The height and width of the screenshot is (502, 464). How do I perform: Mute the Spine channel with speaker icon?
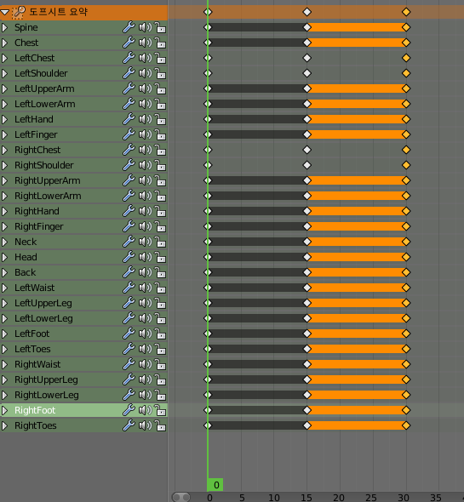(x=146, y=27)
